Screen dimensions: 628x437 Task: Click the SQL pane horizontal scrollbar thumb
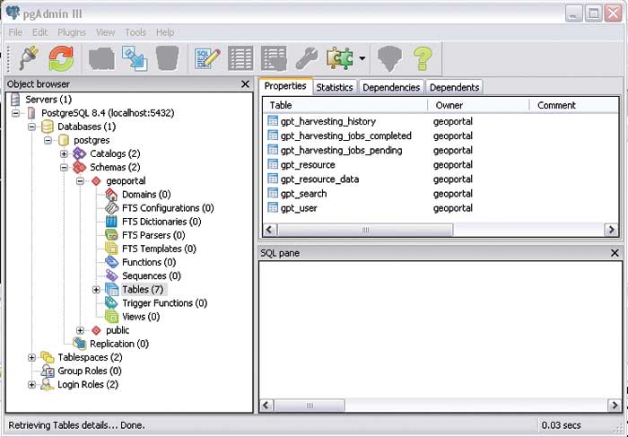tap(310, 406)
